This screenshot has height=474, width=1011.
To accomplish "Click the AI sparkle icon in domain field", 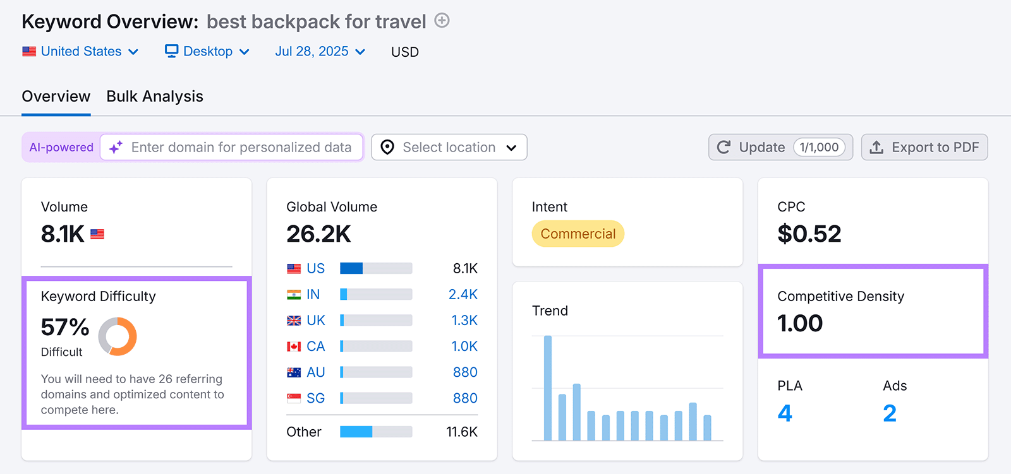I will [116, 148].
